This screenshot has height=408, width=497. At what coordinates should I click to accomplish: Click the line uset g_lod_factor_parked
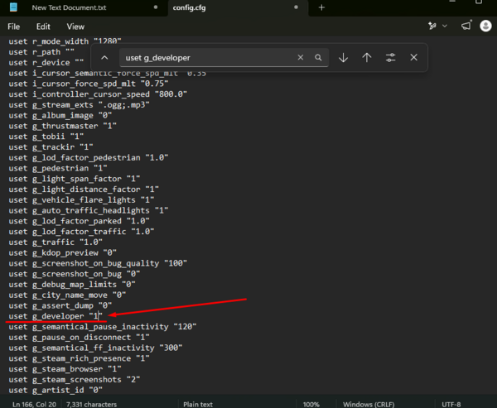tap(79, 221)
